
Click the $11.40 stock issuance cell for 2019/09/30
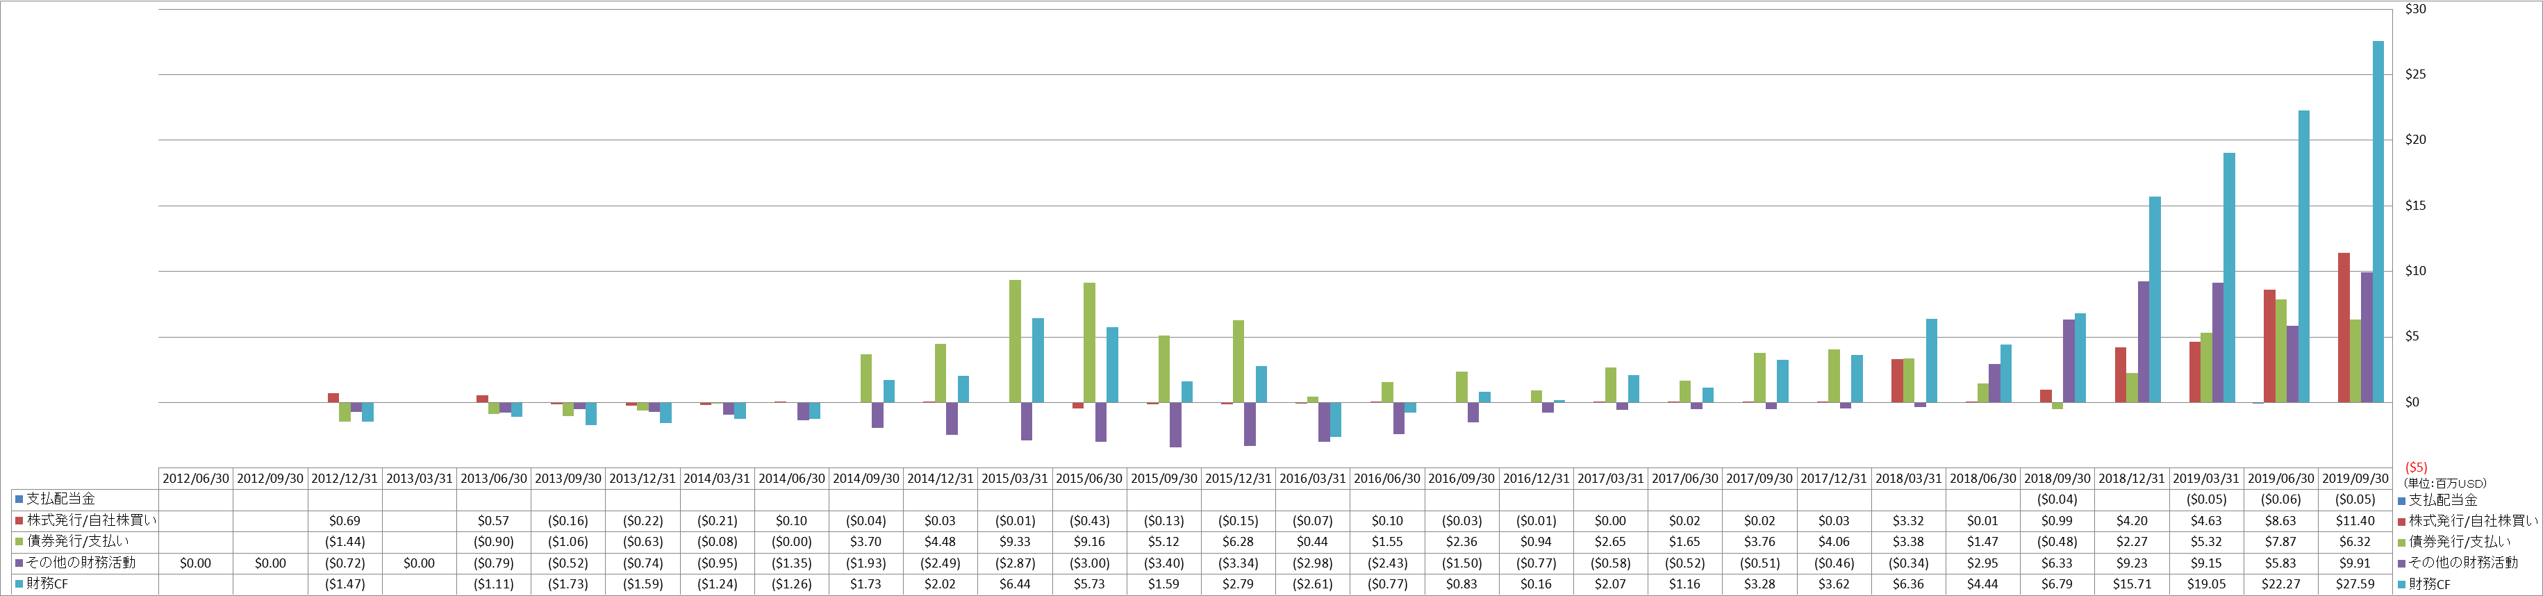coord(2355,521)
